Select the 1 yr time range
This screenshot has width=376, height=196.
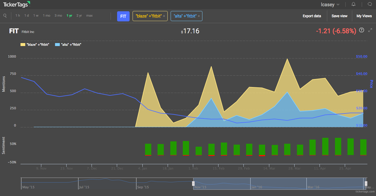coord(69,16)
